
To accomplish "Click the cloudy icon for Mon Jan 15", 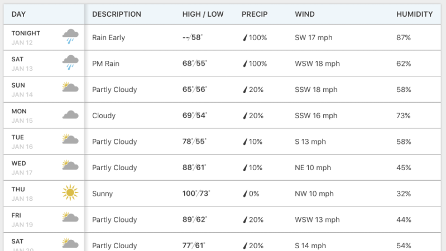I will pyautogui.click(x=70, y=114).
